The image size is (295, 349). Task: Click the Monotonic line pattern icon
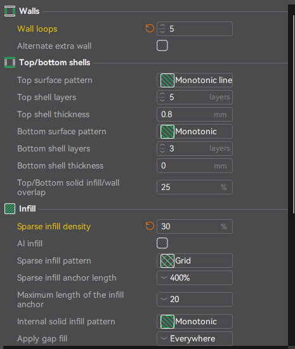click(x=167, y=80)
